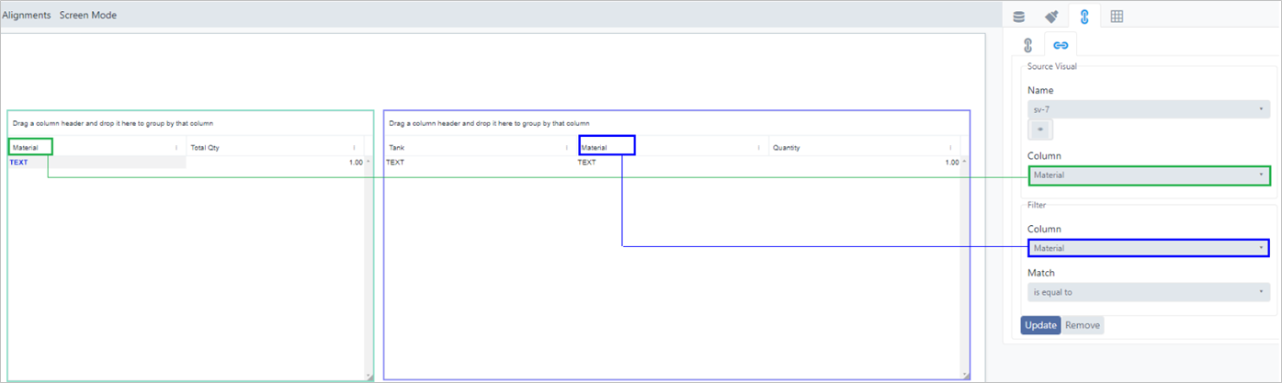Image resolution: width=1282 pixels, height=383 pixels.
Task: Open the Alignments menu
Action: click(x=27, y=16)
